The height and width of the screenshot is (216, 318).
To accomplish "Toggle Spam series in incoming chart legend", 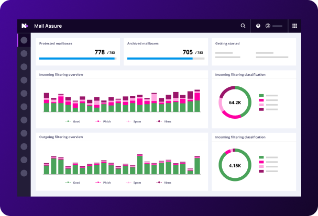I will pos(133,121).
